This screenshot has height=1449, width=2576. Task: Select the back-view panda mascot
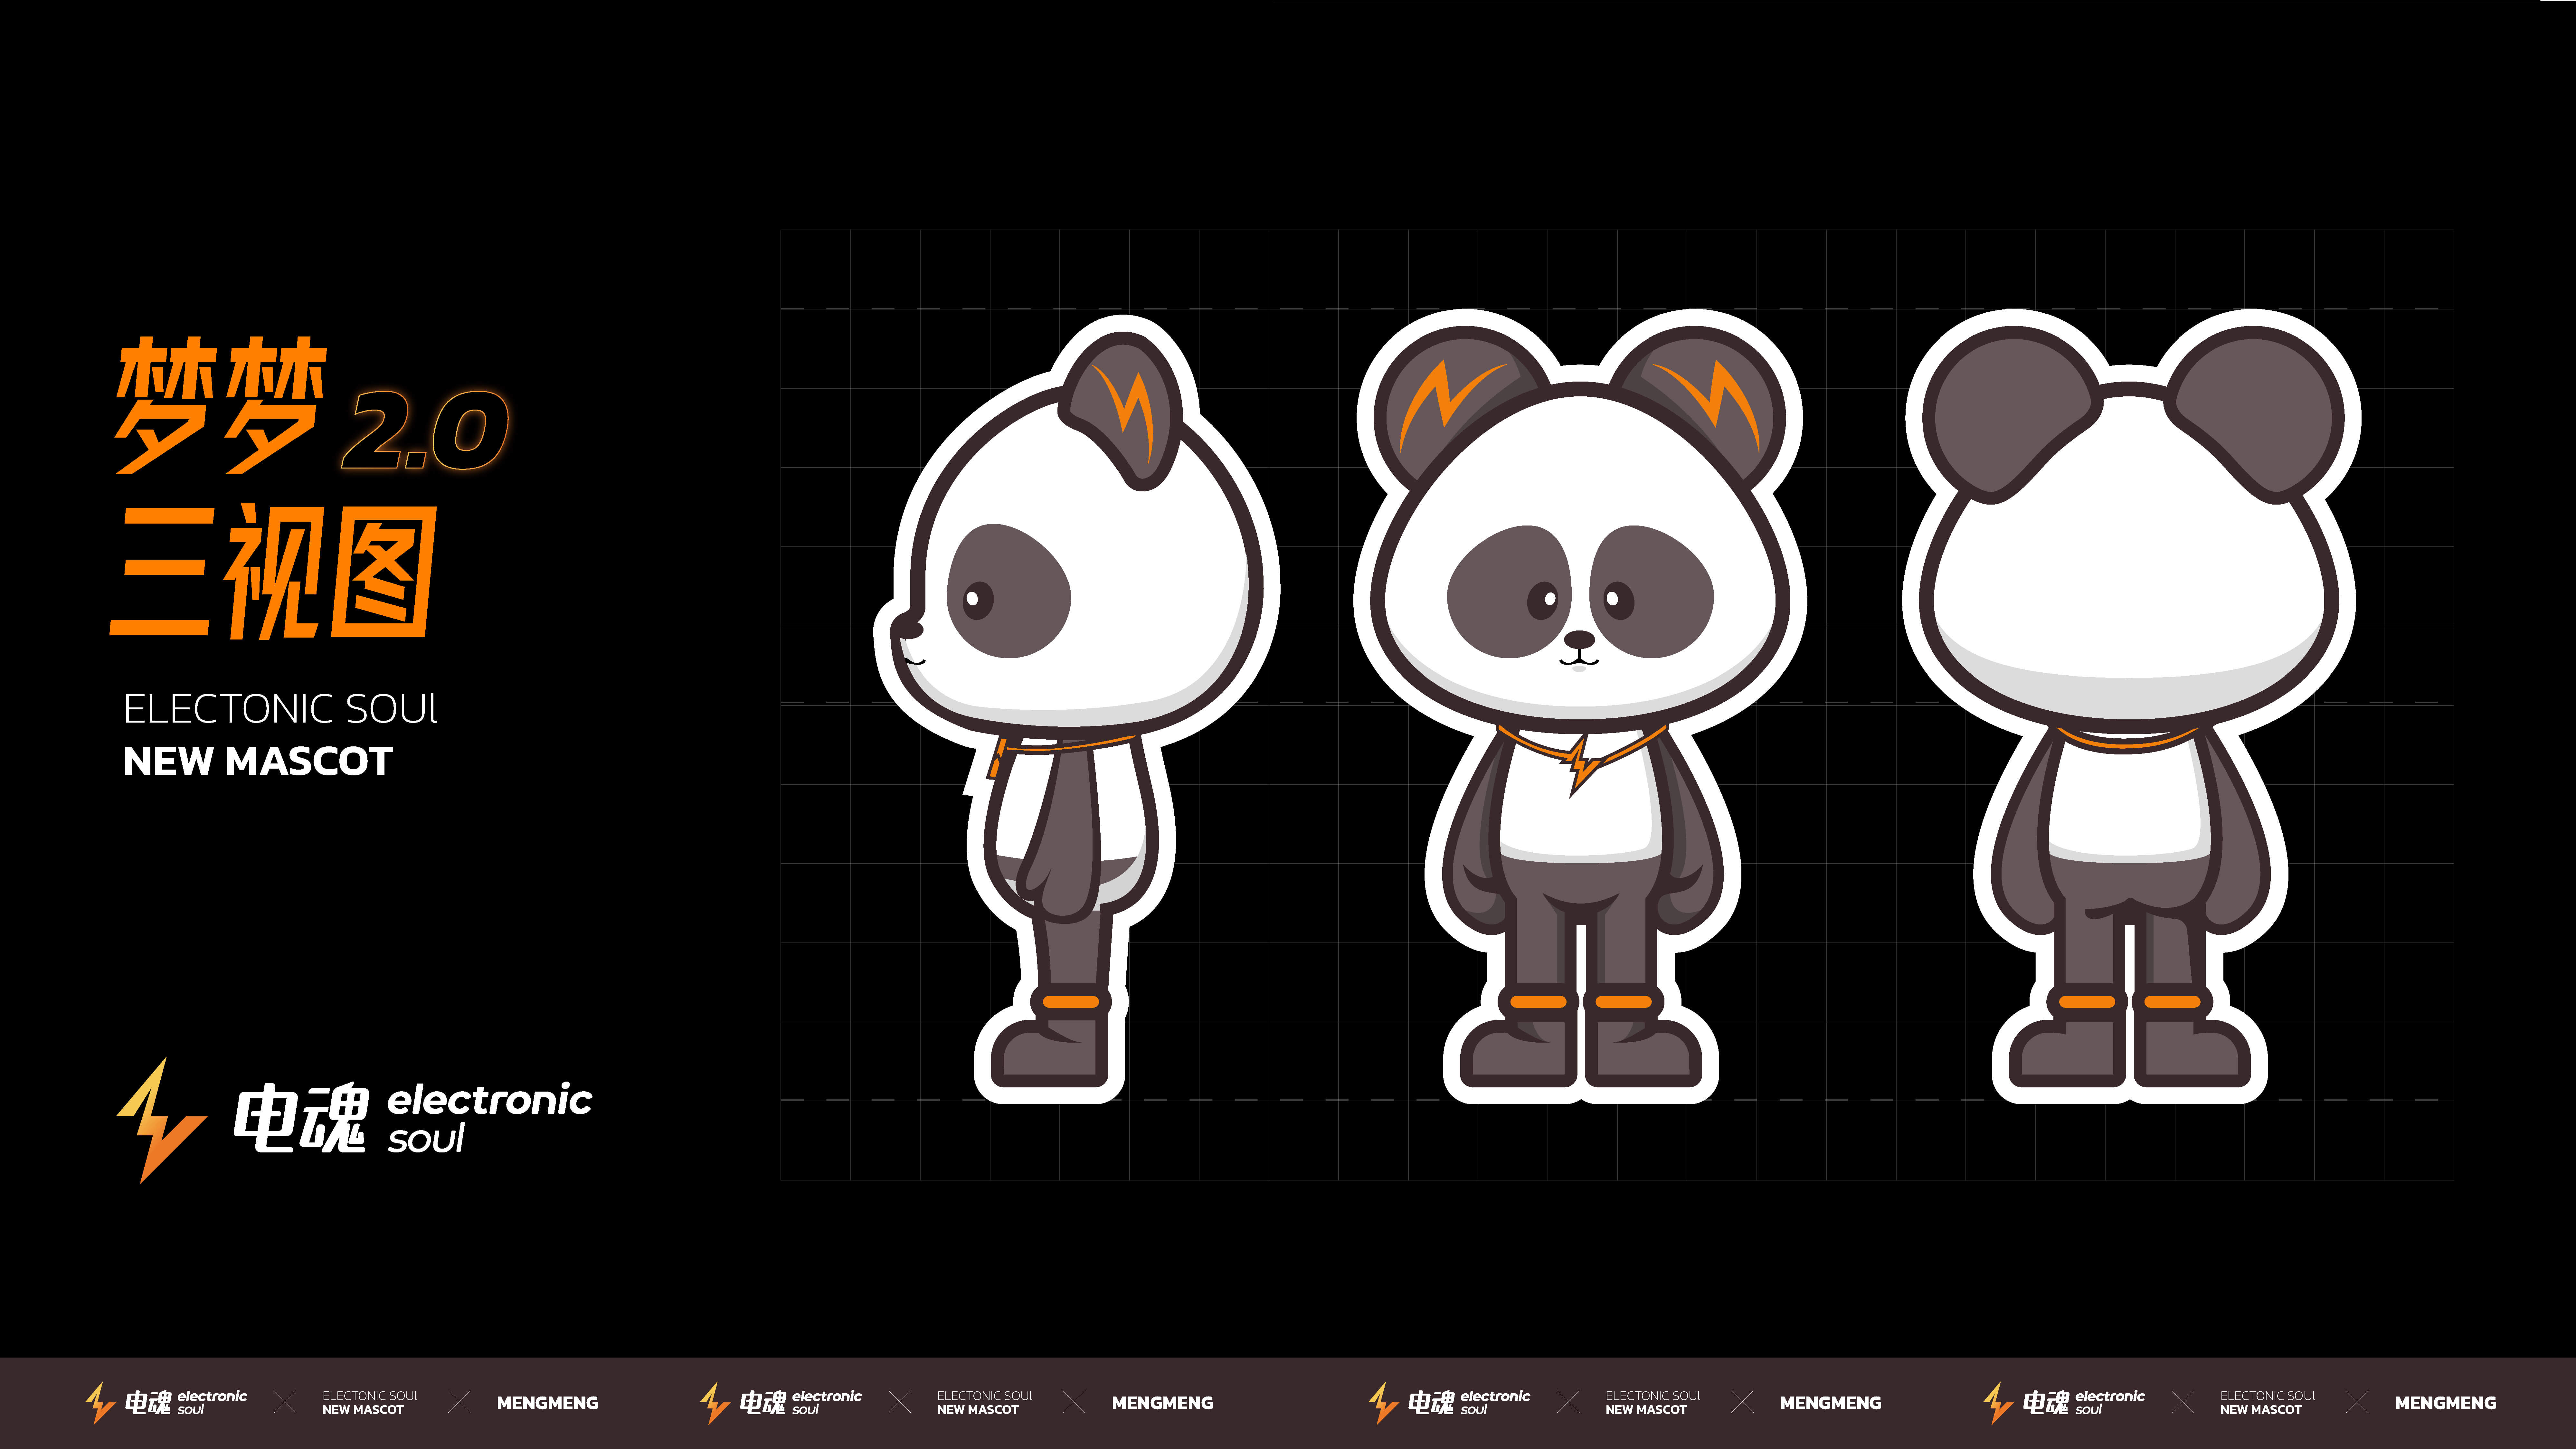click(2131, 706)
